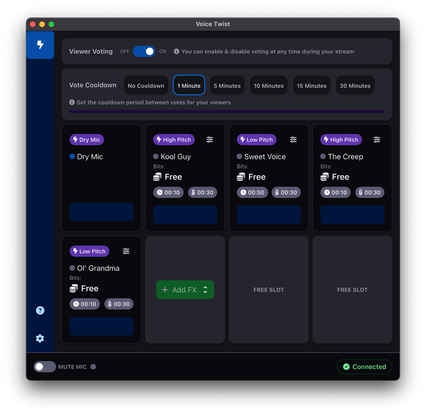Click the info icon beside cooldown hint
This screenshot has width=426, height=415.
[72, 102]
